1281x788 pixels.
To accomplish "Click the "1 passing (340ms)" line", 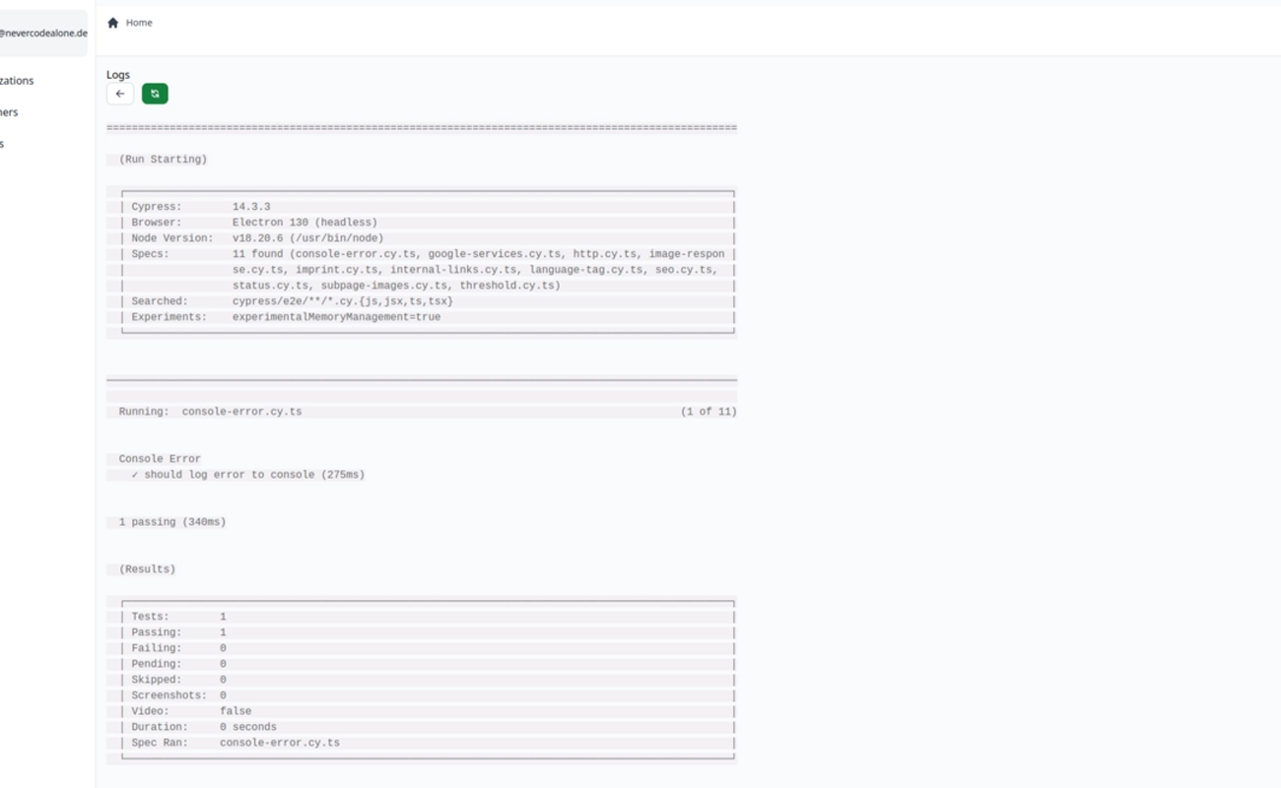I will [172, 522].
